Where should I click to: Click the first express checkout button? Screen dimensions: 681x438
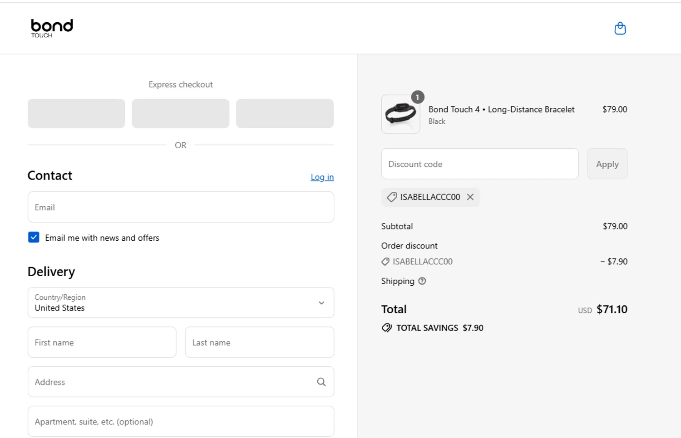coord(76,113)
